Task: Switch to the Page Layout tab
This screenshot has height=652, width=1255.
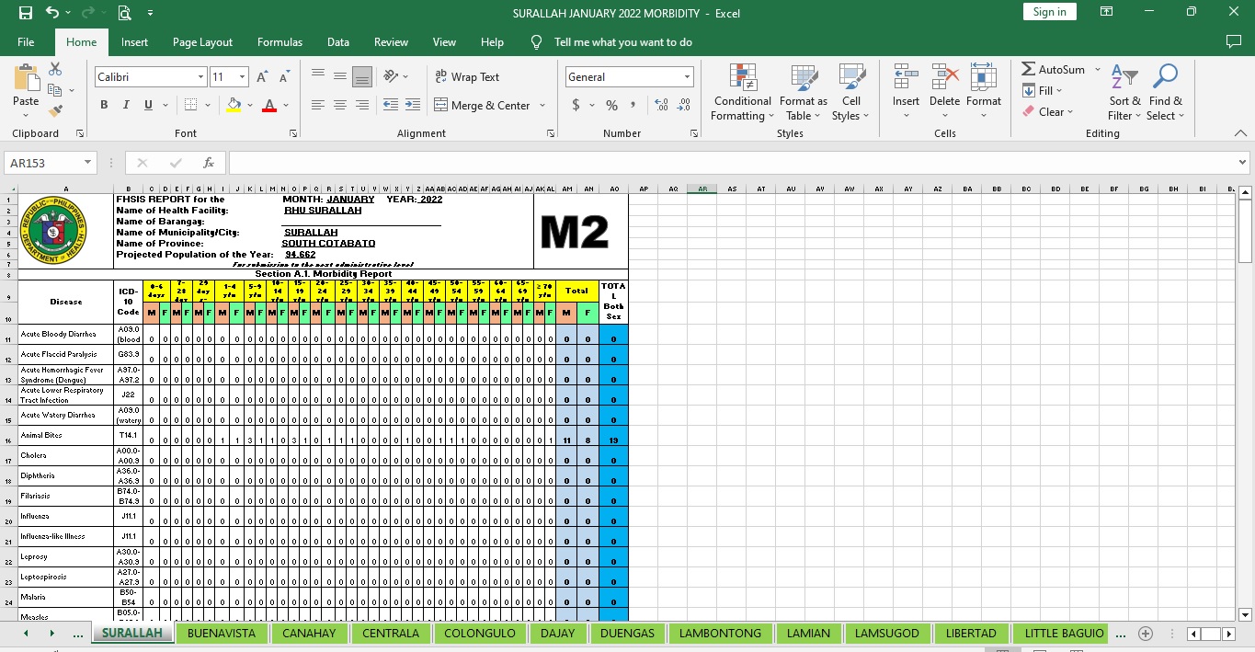Action: pyautogui.click(x=202, y=42)
